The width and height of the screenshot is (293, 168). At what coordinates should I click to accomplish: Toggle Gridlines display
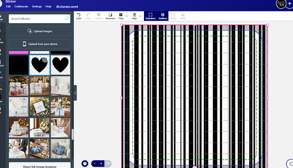tap(163, 16)
